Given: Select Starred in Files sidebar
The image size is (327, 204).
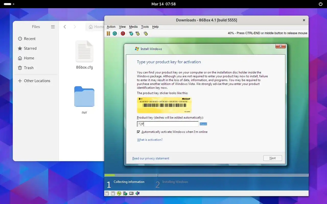Looking at the screenshot, I should 36,48.
